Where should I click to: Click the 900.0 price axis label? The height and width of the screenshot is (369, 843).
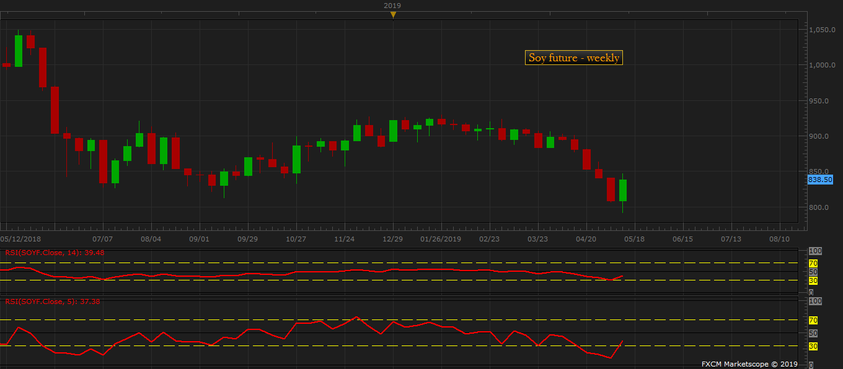[x=818, y=136]
